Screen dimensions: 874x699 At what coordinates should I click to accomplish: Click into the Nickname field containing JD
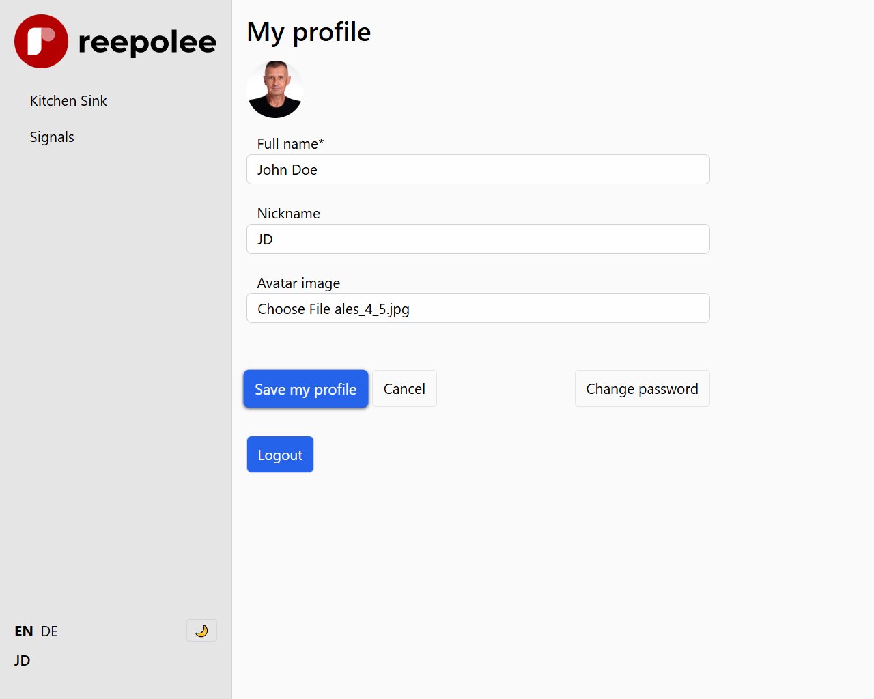coord(478,239)
